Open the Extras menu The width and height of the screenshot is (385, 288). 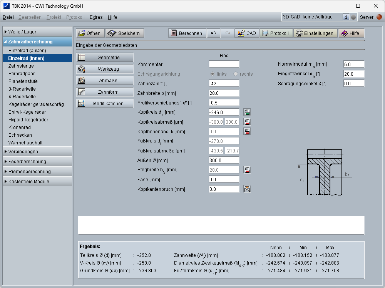coord(96,17)
